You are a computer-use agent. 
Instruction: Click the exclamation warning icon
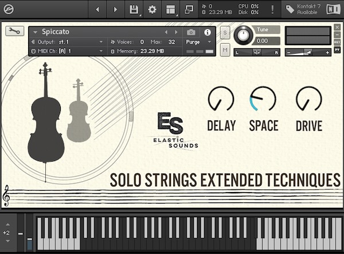click(x=272, y=9)
